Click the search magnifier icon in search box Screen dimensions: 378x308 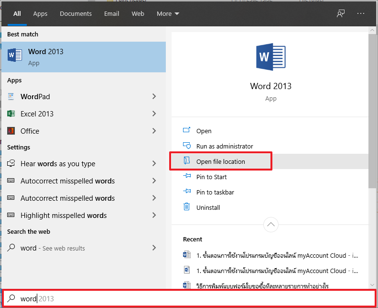click(11, 298)
